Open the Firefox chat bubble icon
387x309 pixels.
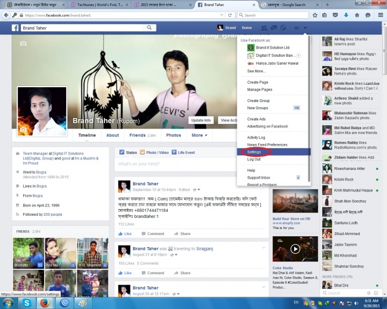(x=368, y=15)
